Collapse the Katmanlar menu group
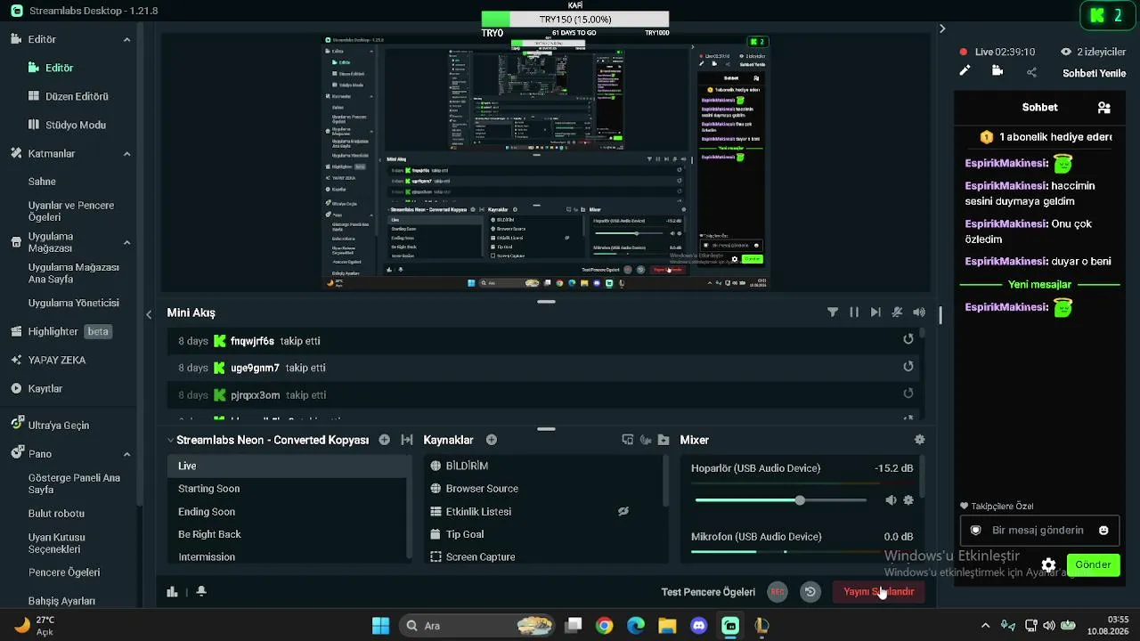Viewport: 1140px width, 641px height. (x=126, y=154)
